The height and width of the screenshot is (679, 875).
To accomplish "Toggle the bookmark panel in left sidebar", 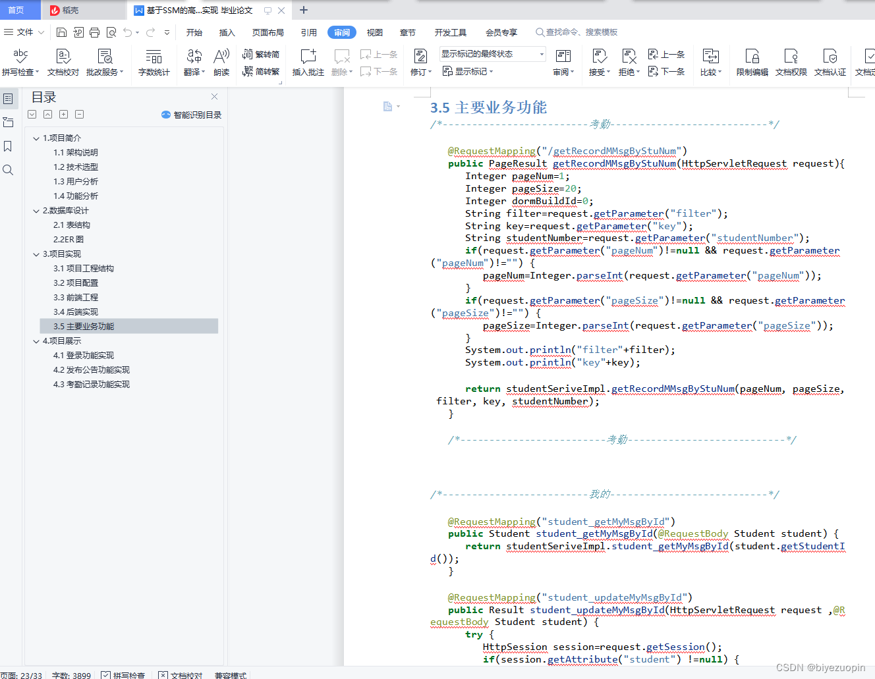I will click(8, 146).
